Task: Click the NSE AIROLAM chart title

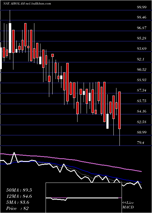Action: 27,4
